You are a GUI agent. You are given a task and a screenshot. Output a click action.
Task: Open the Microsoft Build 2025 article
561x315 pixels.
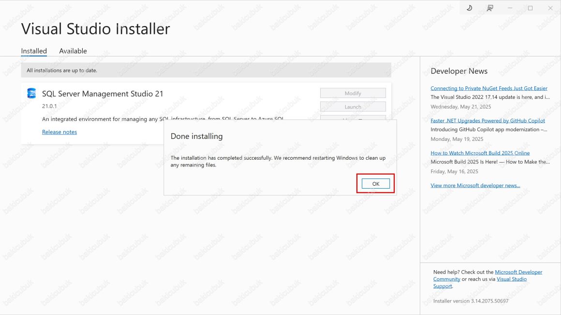tap(480, 152)
